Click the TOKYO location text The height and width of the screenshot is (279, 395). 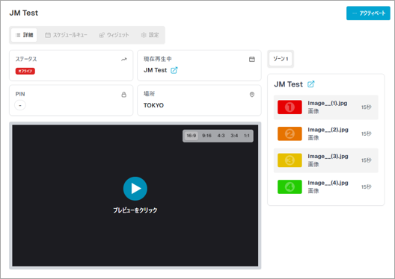[153, 105]
